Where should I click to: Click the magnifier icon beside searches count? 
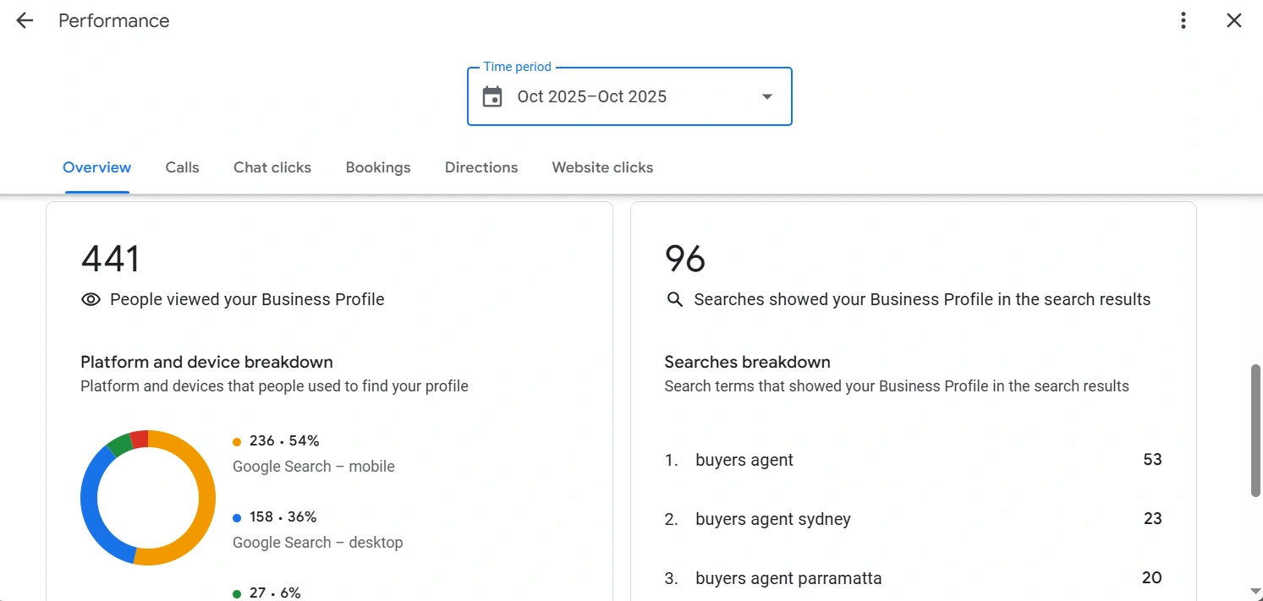click(x=674, y=299)
